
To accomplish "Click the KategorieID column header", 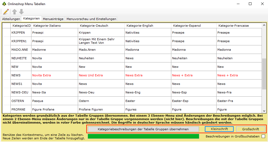I will pyautogui.click(x=21, y=26).
